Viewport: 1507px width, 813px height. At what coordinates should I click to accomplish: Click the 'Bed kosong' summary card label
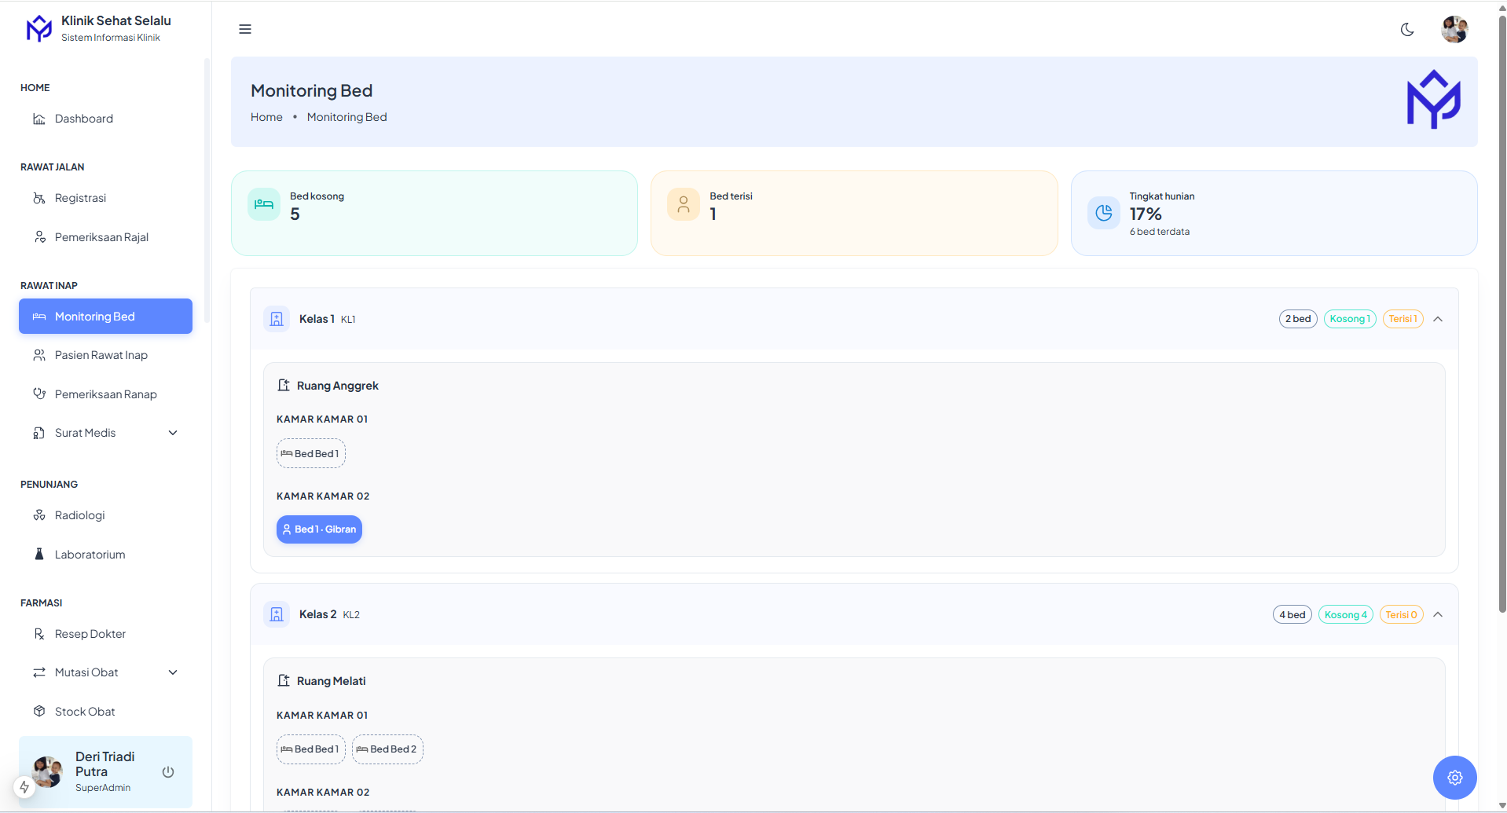(317, 196)
